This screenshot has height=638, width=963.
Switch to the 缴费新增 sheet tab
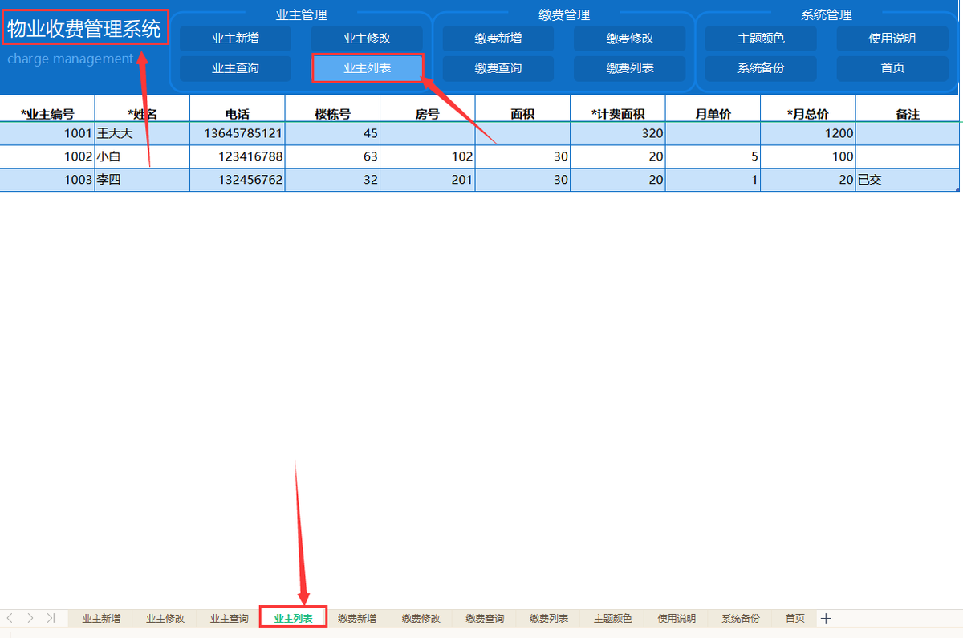coord(356,618)
